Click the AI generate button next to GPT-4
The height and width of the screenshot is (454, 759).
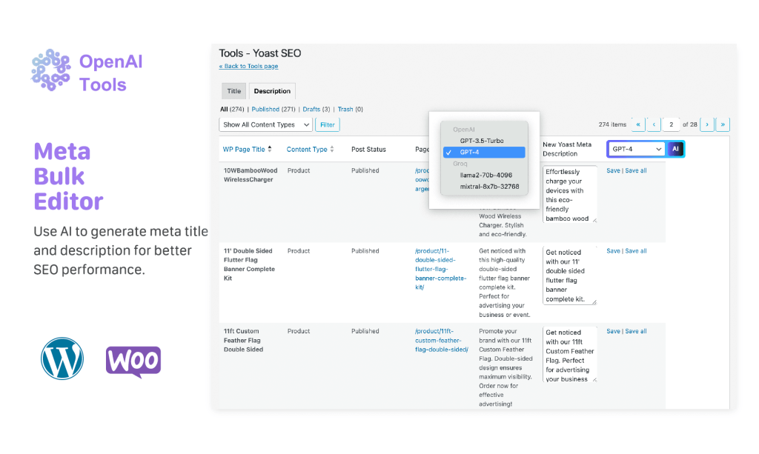675,148
